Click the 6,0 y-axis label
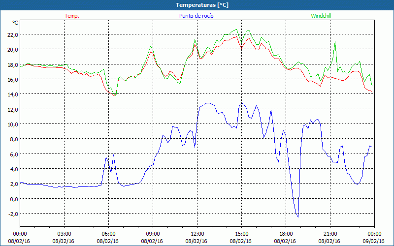394x246 pixels. pyautogui.click(x=14, y=154)
